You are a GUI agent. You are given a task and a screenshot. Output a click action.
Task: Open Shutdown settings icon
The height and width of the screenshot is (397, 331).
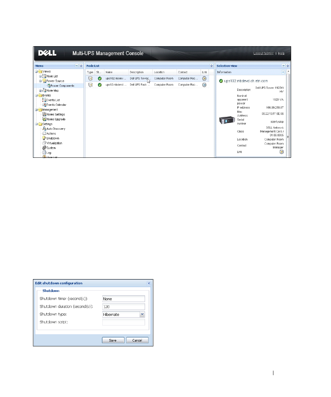coord(44,138)
